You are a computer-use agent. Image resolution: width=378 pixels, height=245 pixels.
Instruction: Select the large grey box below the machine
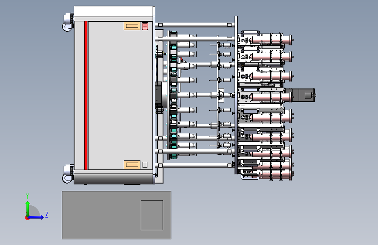click(x=117, y=215)
